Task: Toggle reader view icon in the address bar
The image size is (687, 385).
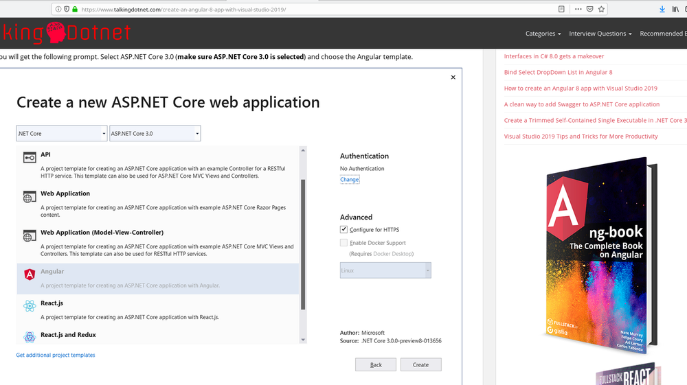Action: [561, 10]
